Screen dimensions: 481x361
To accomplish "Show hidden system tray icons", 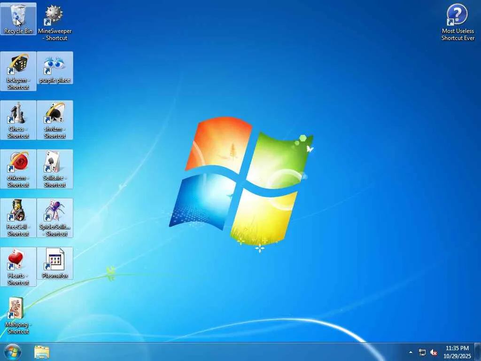I will point(411,352).
